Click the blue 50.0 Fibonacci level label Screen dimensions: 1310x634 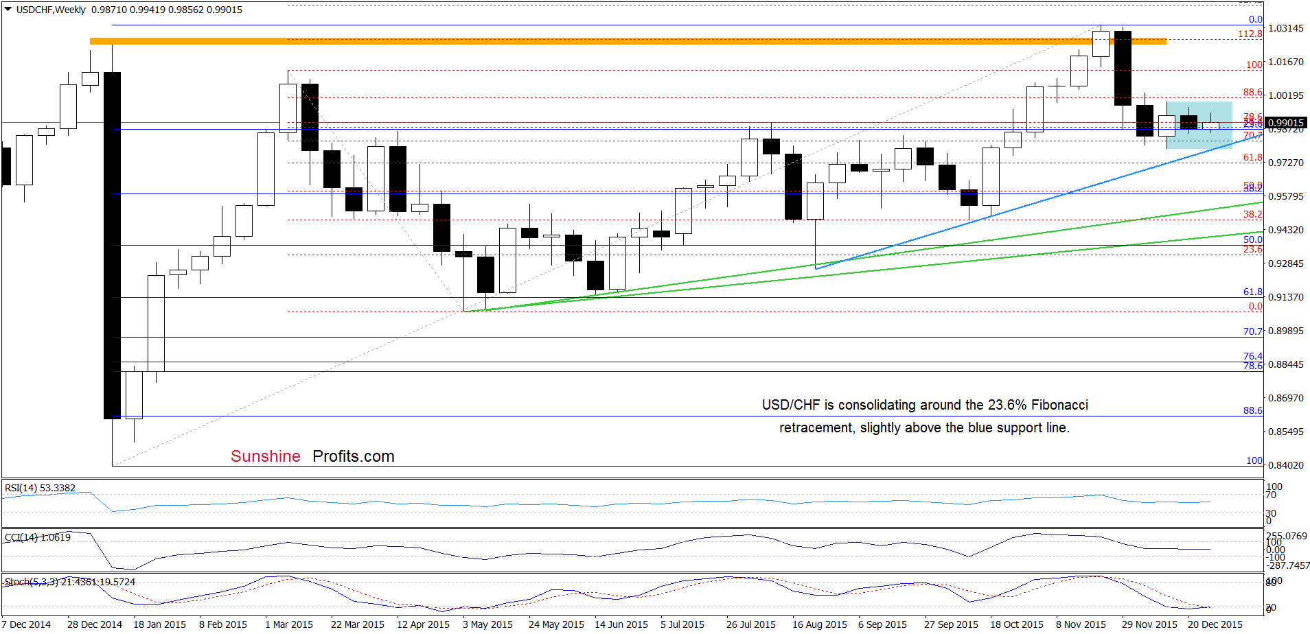click(1253, 239)
